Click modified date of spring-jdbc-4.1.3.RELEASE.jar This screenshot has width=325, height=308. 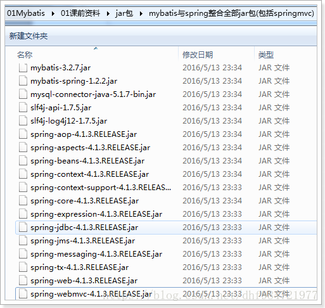[x=212, y=228]
